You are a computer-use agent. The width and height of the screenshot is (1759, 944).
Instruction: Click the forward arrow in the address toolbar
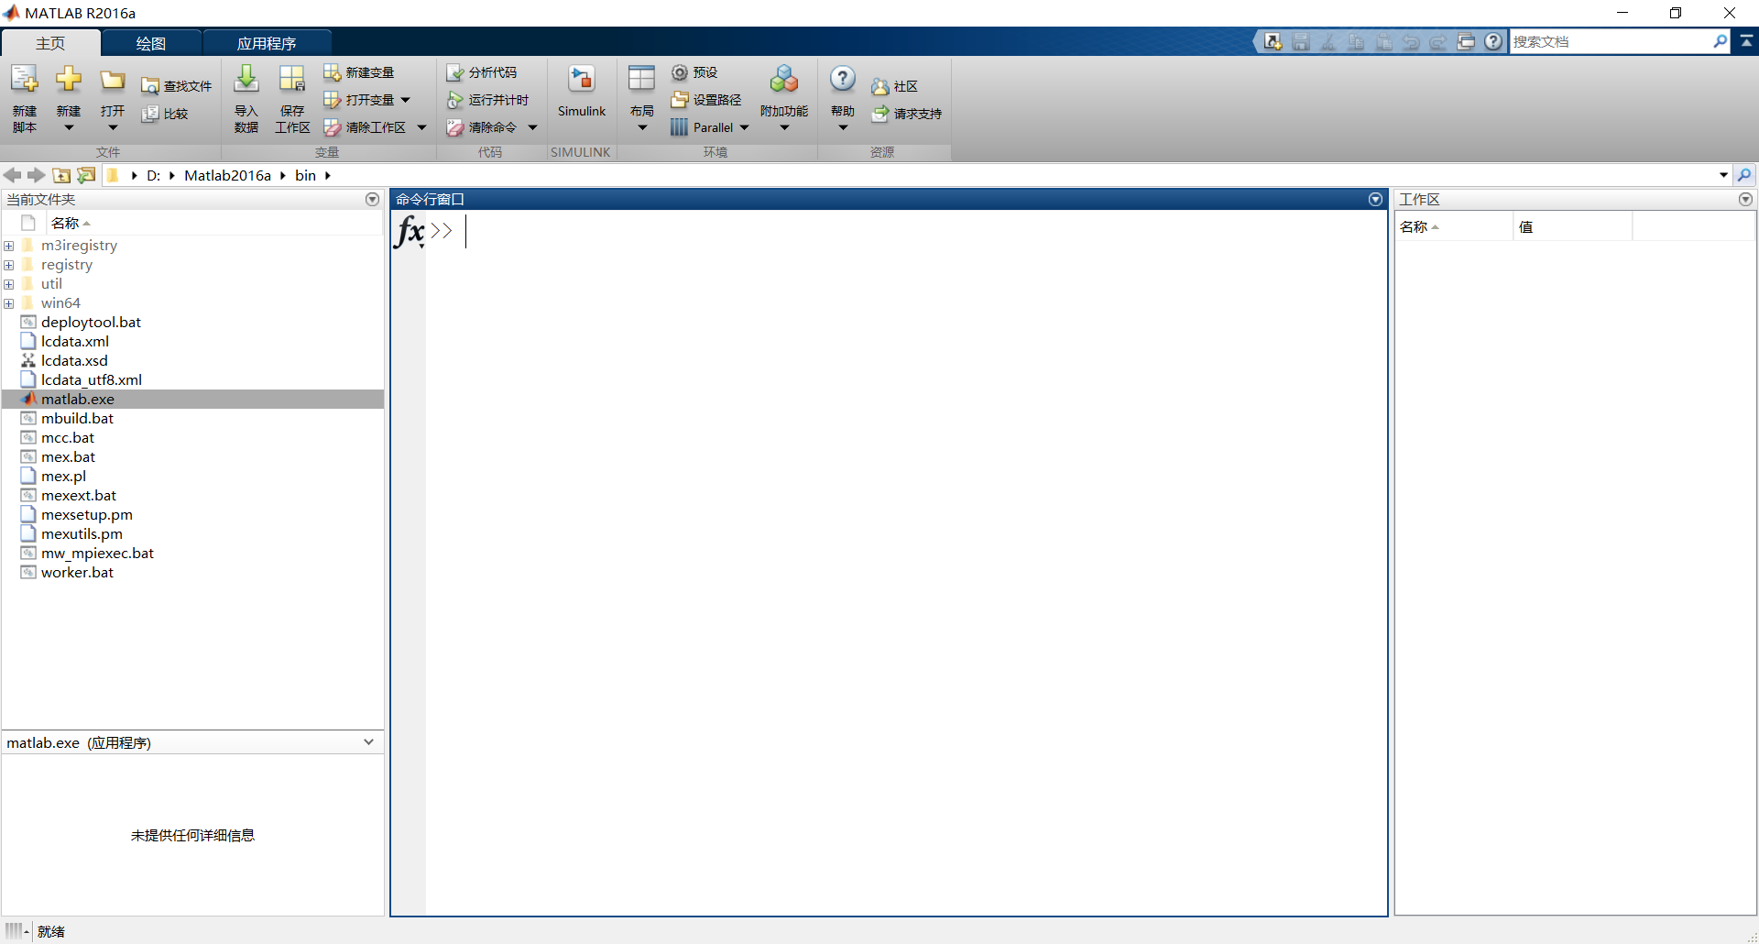(x=37, y=175)
